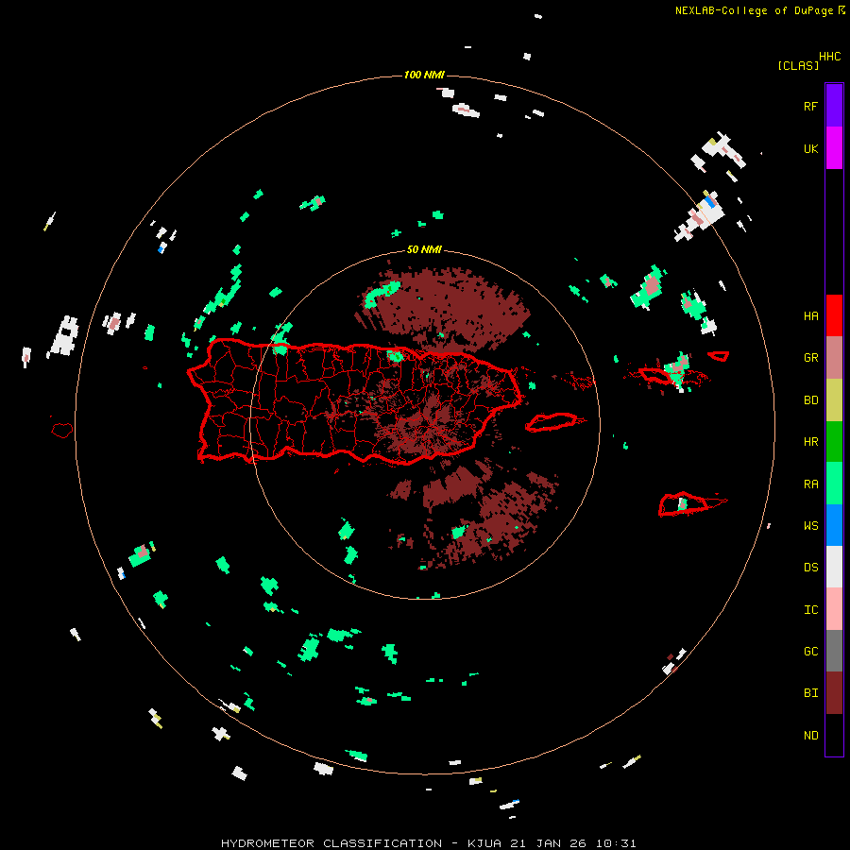Click the UK magenta legend swatch

pos(834,148)
